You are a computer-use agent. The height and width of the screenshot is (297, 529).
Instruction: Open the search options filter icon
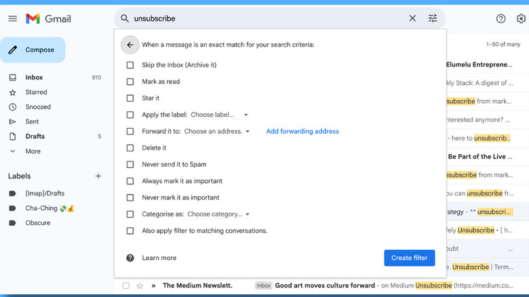click(x=433, y=19)
